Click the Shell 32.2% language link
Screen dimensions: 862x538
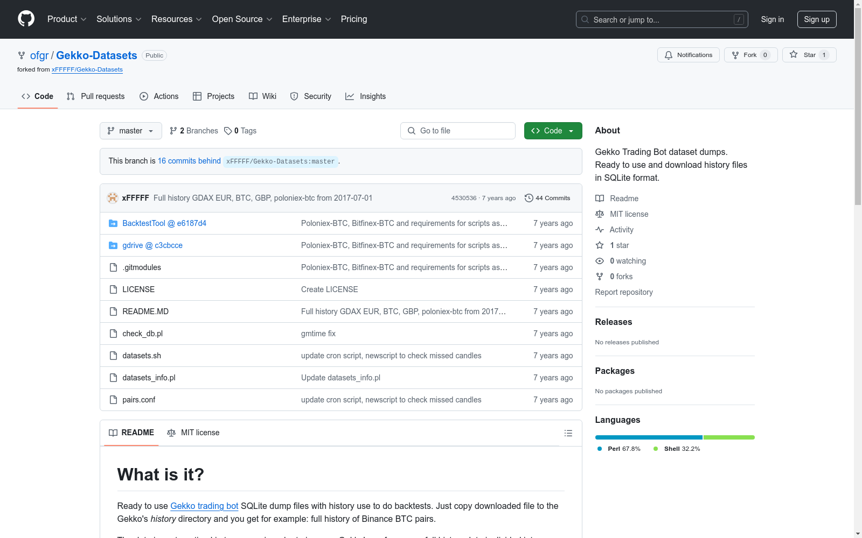pyautogui.click(x=677, y=449)
